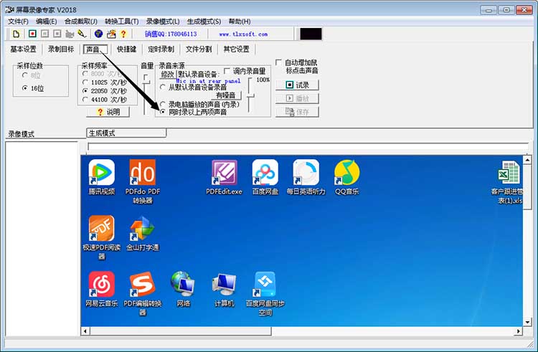Image resolution: width=538 pixels, height=352 pixels.
Task: Open the 网易云音乐 desktop shortcut
Action: coord(102,289)
